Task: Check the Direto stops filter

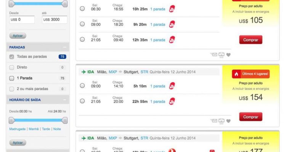Action: [x=11, y=67]
